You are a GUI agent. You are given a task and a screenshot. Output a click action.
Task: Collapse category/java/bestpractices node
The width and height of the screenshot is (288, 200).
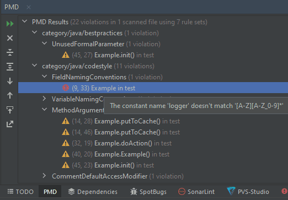pos(34,33)
